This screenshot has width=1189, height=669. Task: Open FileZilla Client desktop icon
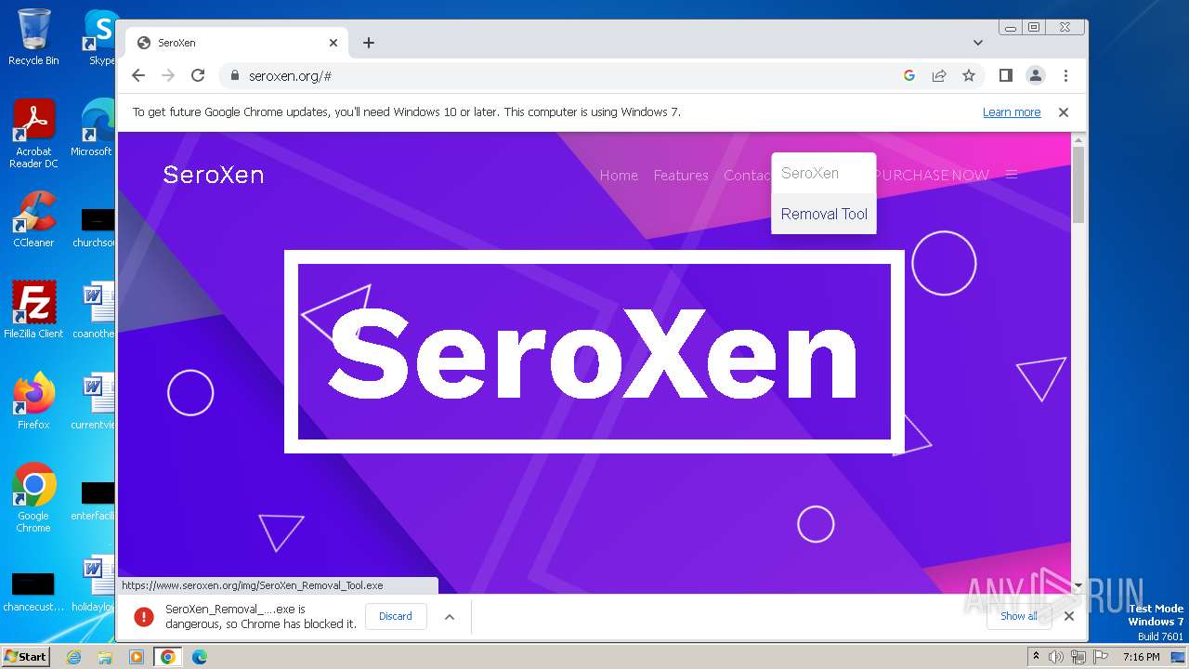pyautogui.click(x=33, y=309)
